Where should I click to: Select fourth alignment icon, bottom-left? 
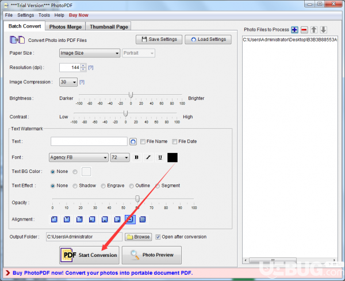92,220
